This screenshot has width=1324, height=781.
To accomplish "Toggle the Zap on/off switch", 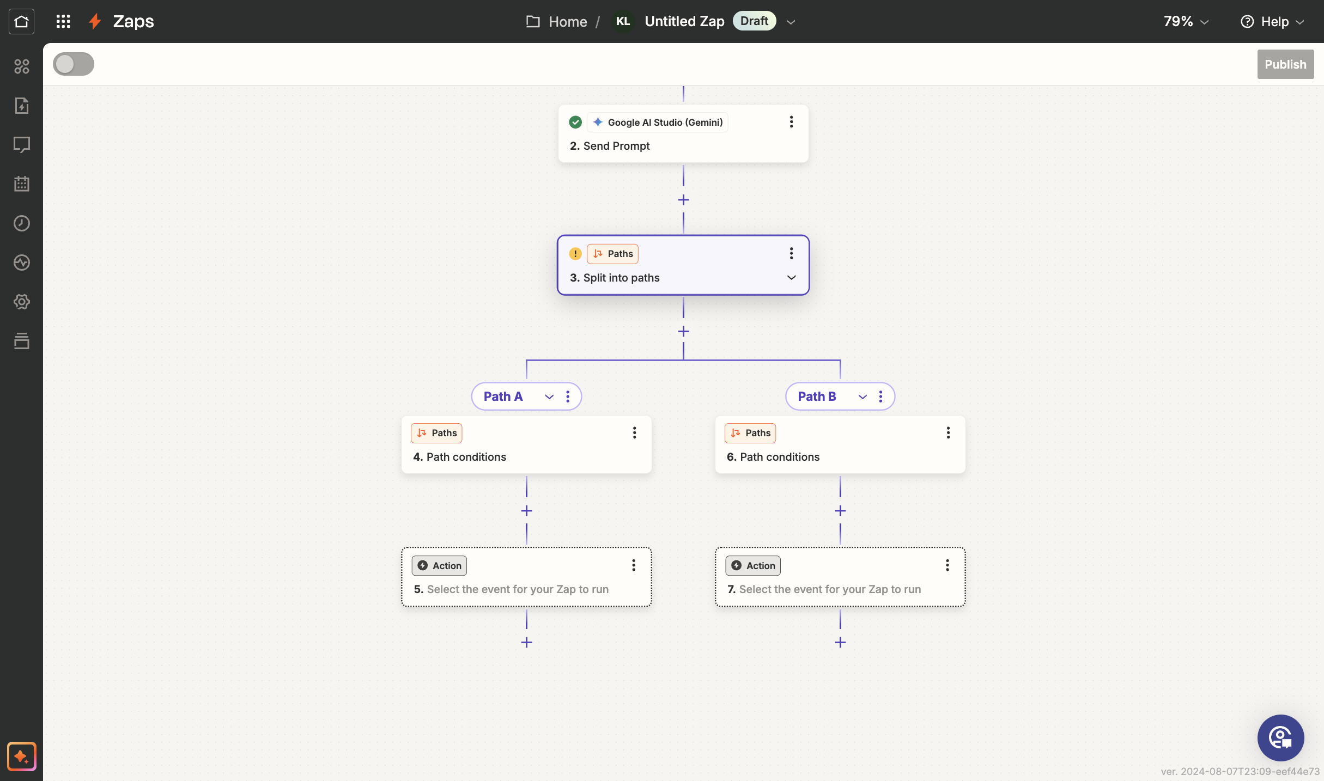I will (x=74, y=64).
